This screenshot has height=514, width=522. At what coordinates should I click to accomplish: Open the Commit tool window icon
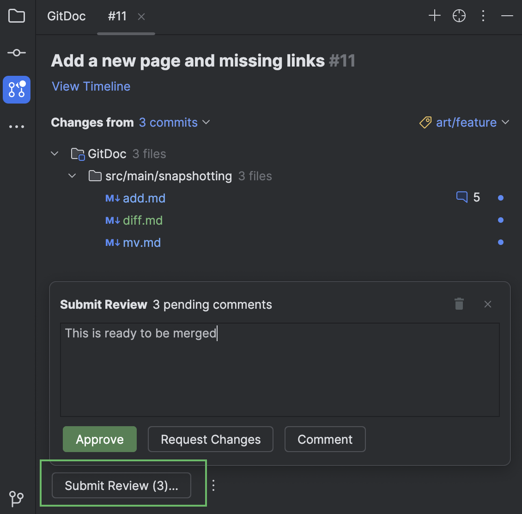(x=17, y=52)
